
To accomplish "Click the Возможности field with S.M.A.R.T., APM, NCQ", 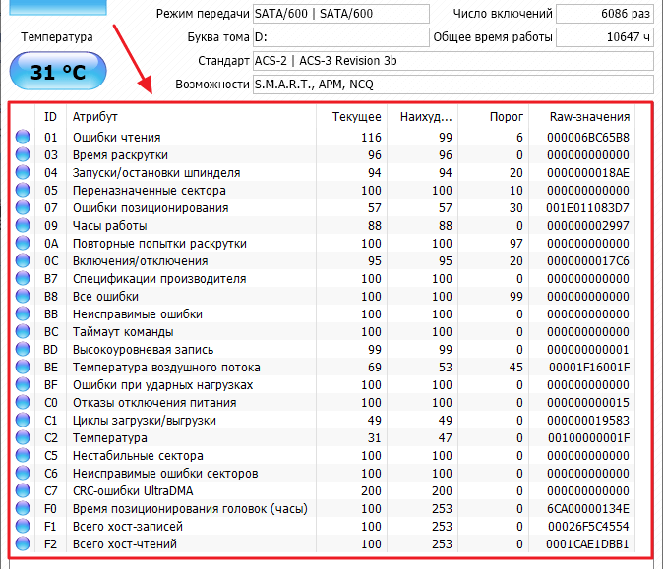I will click(x=452, y=85).
